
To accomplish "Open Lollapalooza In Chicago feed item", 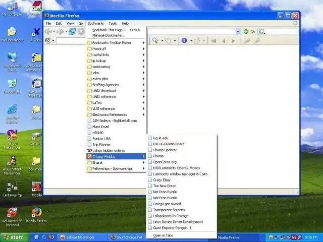I will (x=182, y=216).
